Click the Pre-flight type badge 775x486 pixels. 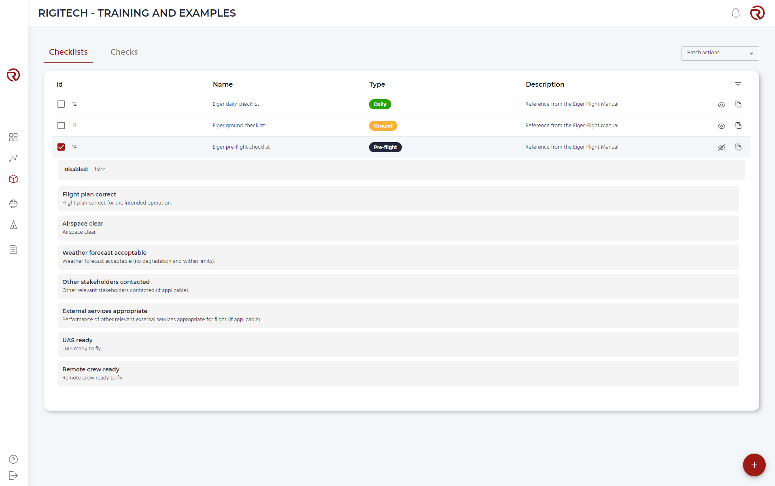point(385,147)
